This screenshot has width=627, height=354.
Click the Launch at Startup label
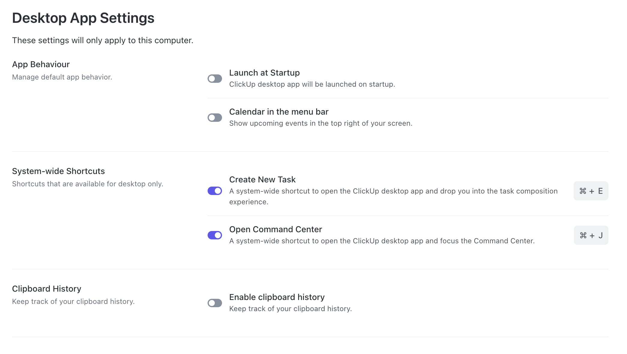pos(264,73)
